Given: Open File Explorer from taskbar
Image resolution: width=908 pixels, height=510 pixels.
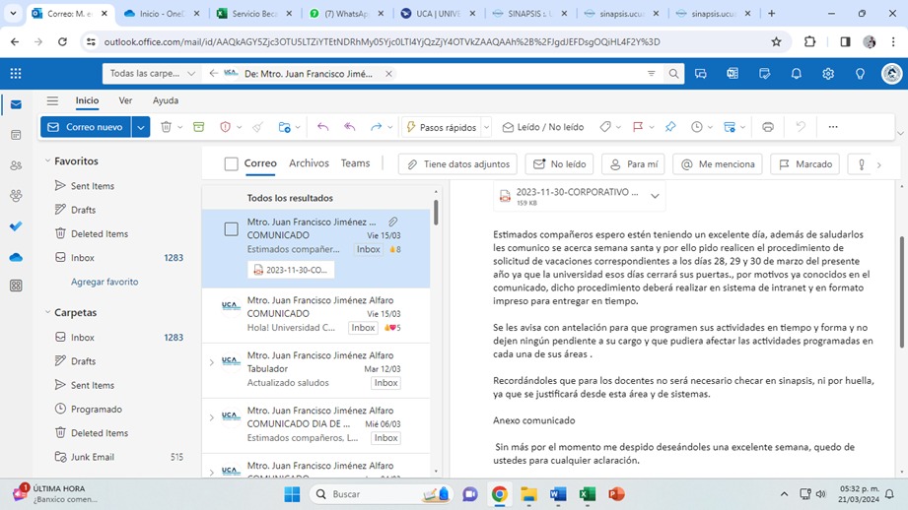Looking at the screenshot, I should click(528, 494).
